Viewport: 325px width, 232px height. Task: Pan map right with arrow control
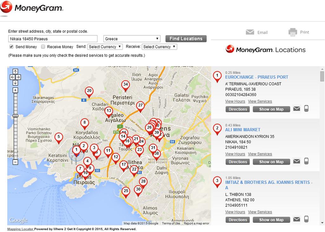click(18, 77)
